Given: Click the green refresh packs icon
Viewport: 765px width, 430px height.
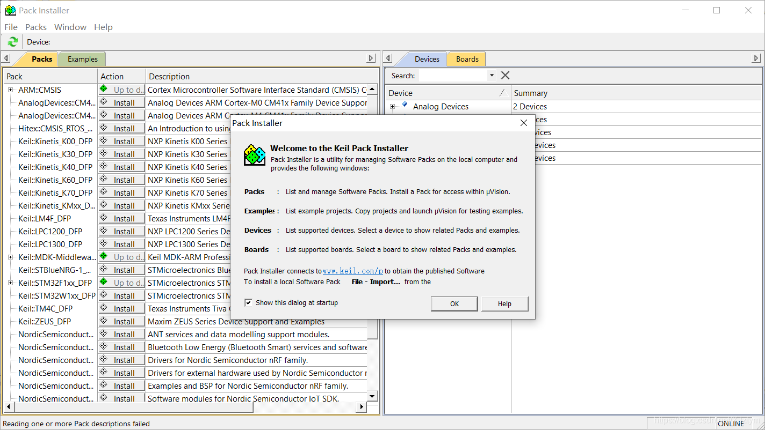Looking at the screenshot, I should point(13,42).
